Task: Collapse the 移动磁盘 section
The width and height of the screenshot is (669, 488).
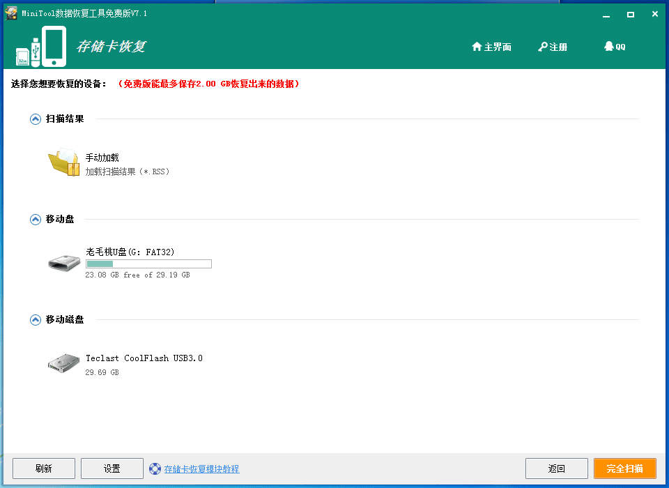Action: [36, 320]
